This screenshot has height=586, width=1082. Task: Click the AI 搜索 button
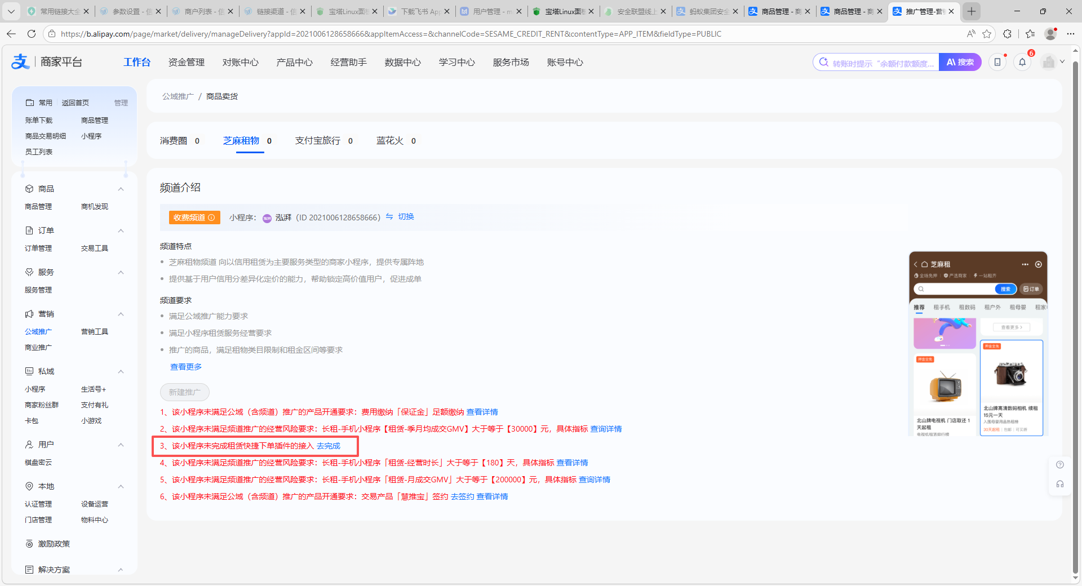(960, 62)
